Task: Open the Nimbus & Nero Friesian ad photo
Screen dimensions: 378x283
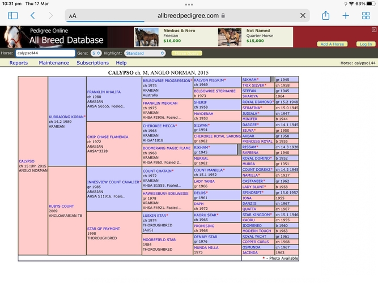Action: click(147, 37)
